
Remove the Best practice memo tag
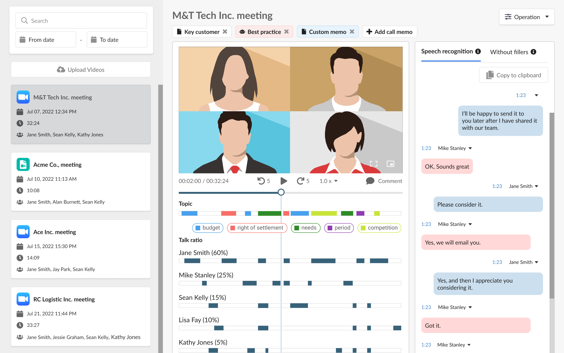tap(287, 32)
